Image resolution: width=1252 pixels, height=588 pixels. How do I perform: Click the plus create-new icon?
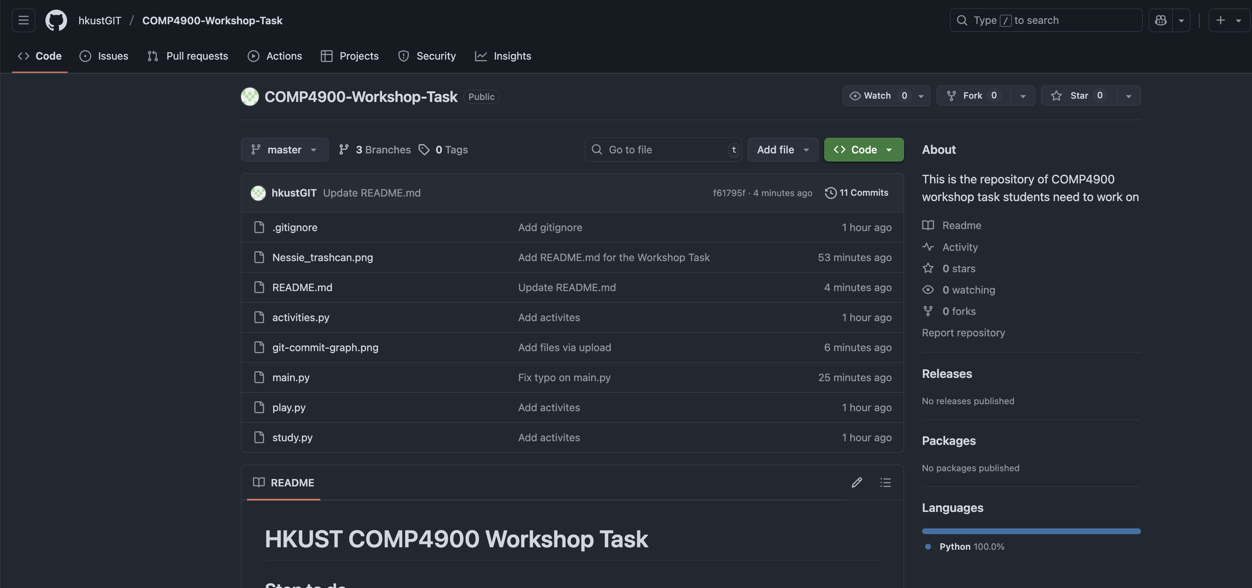(1220, 21)
